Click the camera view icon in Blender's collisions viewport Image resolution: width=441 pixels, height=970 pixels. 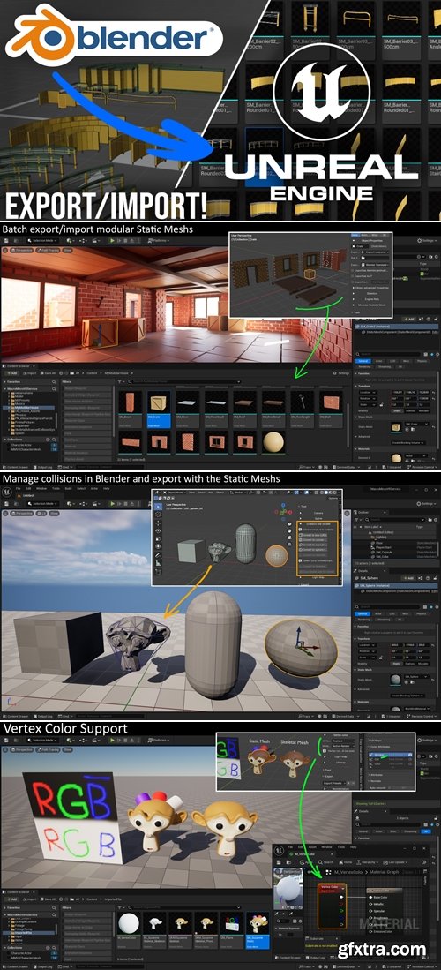[289, 538]
